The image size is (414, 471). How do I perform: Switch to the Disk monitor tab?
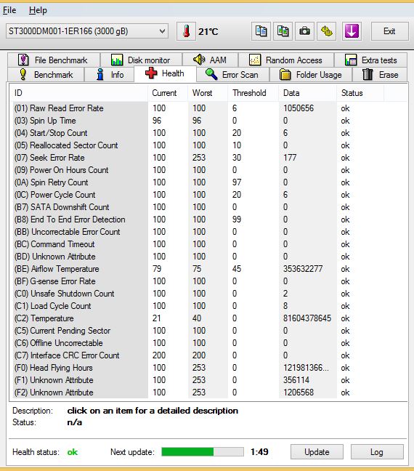[141, 60]
